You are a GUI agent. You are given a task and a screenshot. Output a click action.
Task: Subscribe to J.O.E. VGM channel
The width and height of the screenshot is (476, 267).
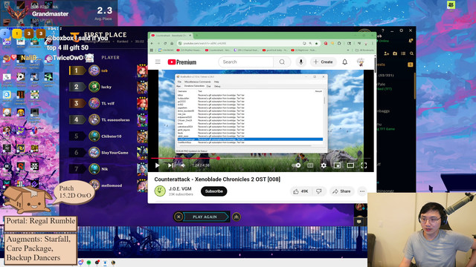(213, 191)
